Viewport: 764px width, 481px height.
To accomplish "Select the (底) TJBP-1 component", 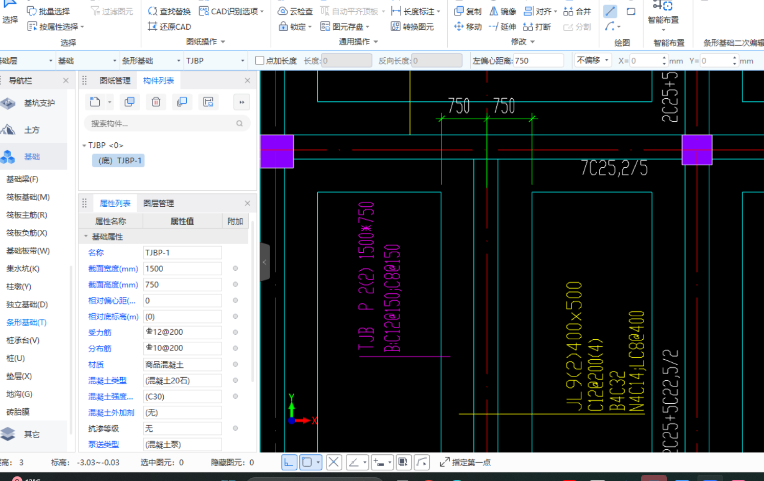I will click(x=118, y=161).
